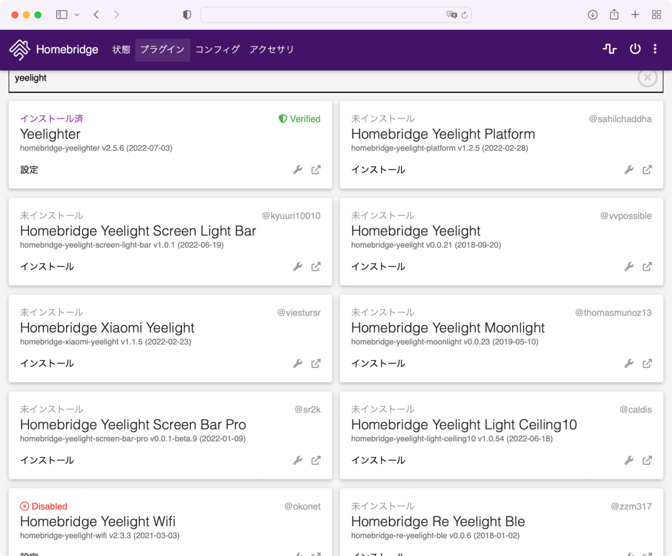This screenshot has height=556, width=672.
Task: Click インストール on Homebridge Yeelight Platform card
Action: click(378, 170)
